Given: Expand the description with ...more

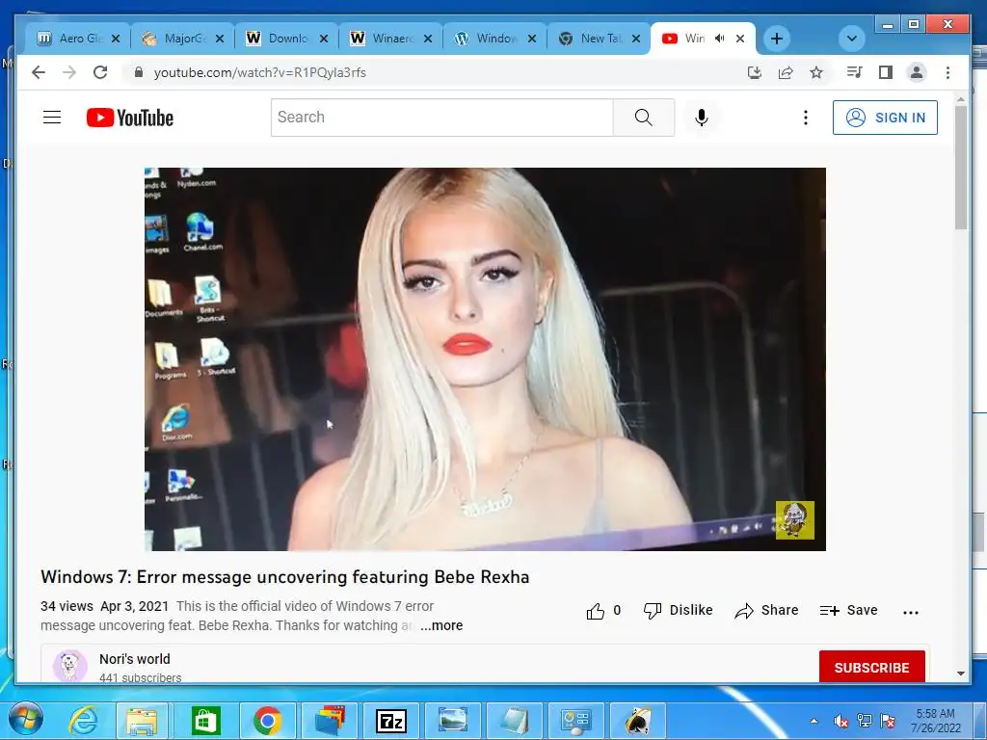Looking at the screenshot, I should click(441, 625).
